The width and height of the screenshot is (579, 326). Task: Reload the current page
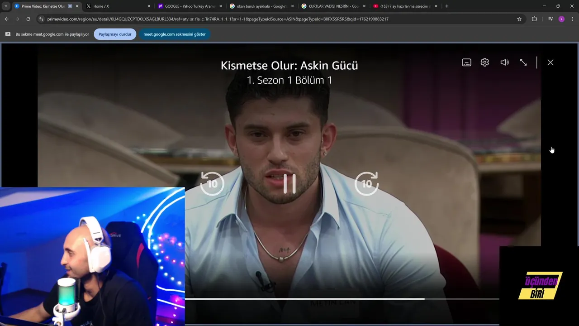pyautogui.click(x=28, y=19)
